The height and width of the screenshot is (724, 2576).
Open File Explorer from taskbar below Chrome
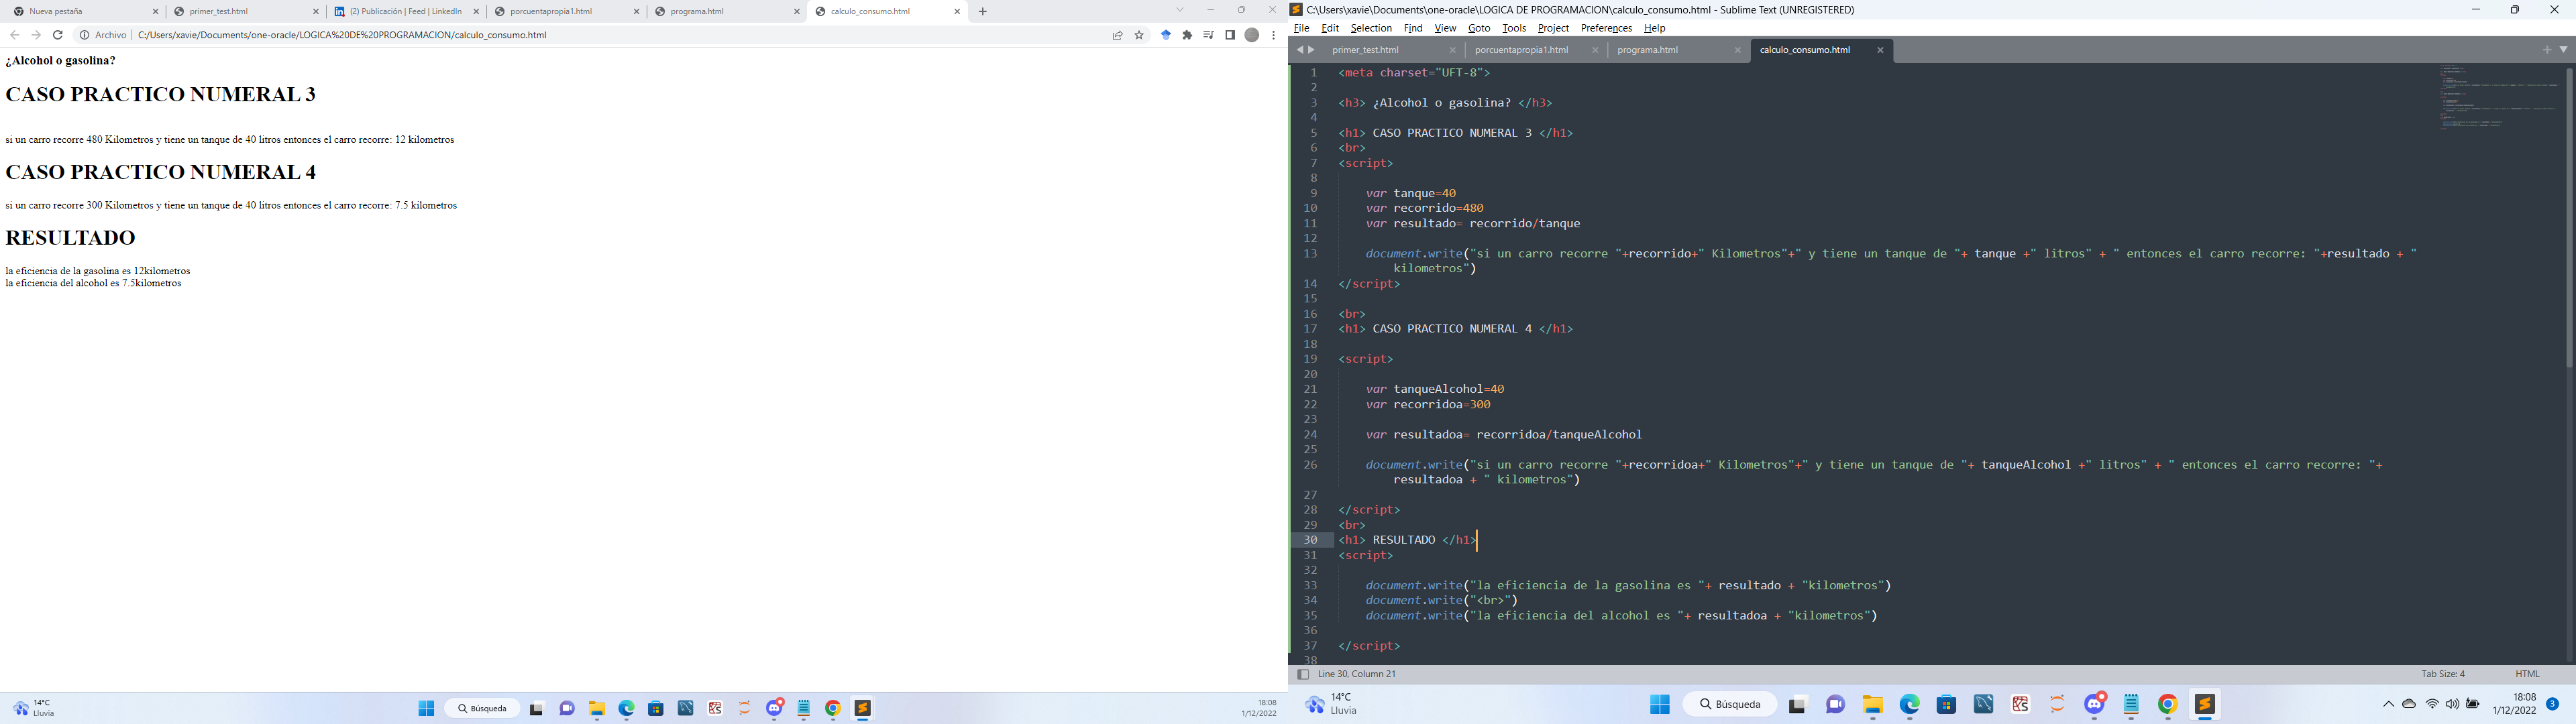[597, 709]
